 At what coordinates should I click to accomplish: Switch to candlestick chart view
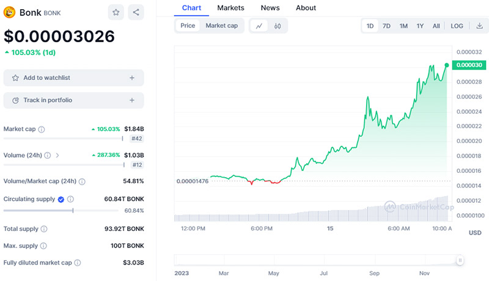(x=278, y=26)
